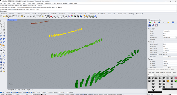Open the Display menu in Grasshopper window
Image resolution: width=177 pixels, height=95 pixels.
coord(163,73)
